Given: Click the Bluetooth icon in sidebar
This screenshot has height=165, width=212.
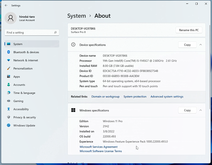Looking at the screenshot, I should click(8, 52).
